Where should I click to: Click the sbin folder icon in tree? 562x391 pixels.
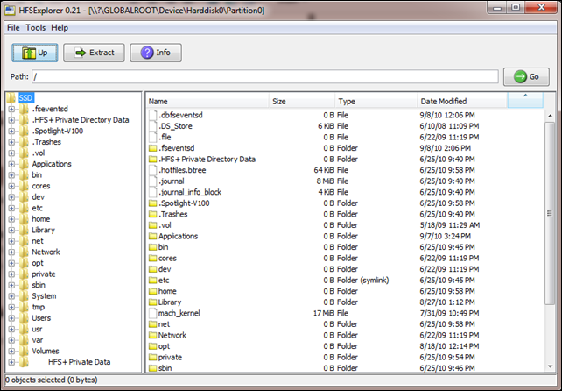pyautogui.click(x=24, y=285)
